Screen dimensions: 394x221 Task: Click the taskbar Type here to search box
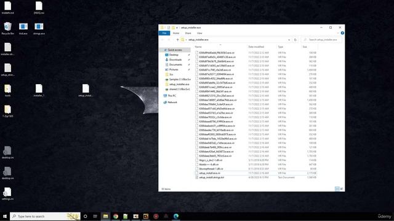click(45, 216)
